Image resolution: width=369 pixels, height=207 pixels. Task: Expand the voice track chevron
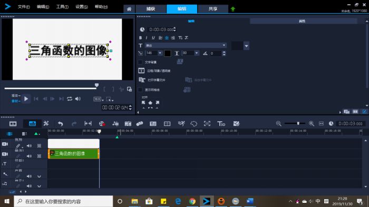coord(39,176)
